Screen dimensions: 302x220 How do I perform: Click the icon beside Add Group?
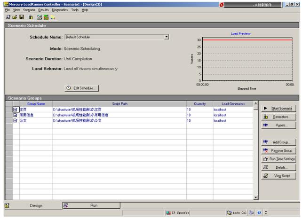point(265,142)
